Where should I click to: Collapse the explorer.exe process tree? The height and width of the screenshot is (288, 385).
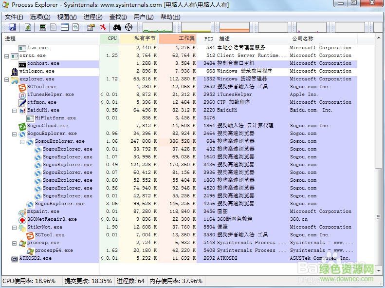coord(6,79)
